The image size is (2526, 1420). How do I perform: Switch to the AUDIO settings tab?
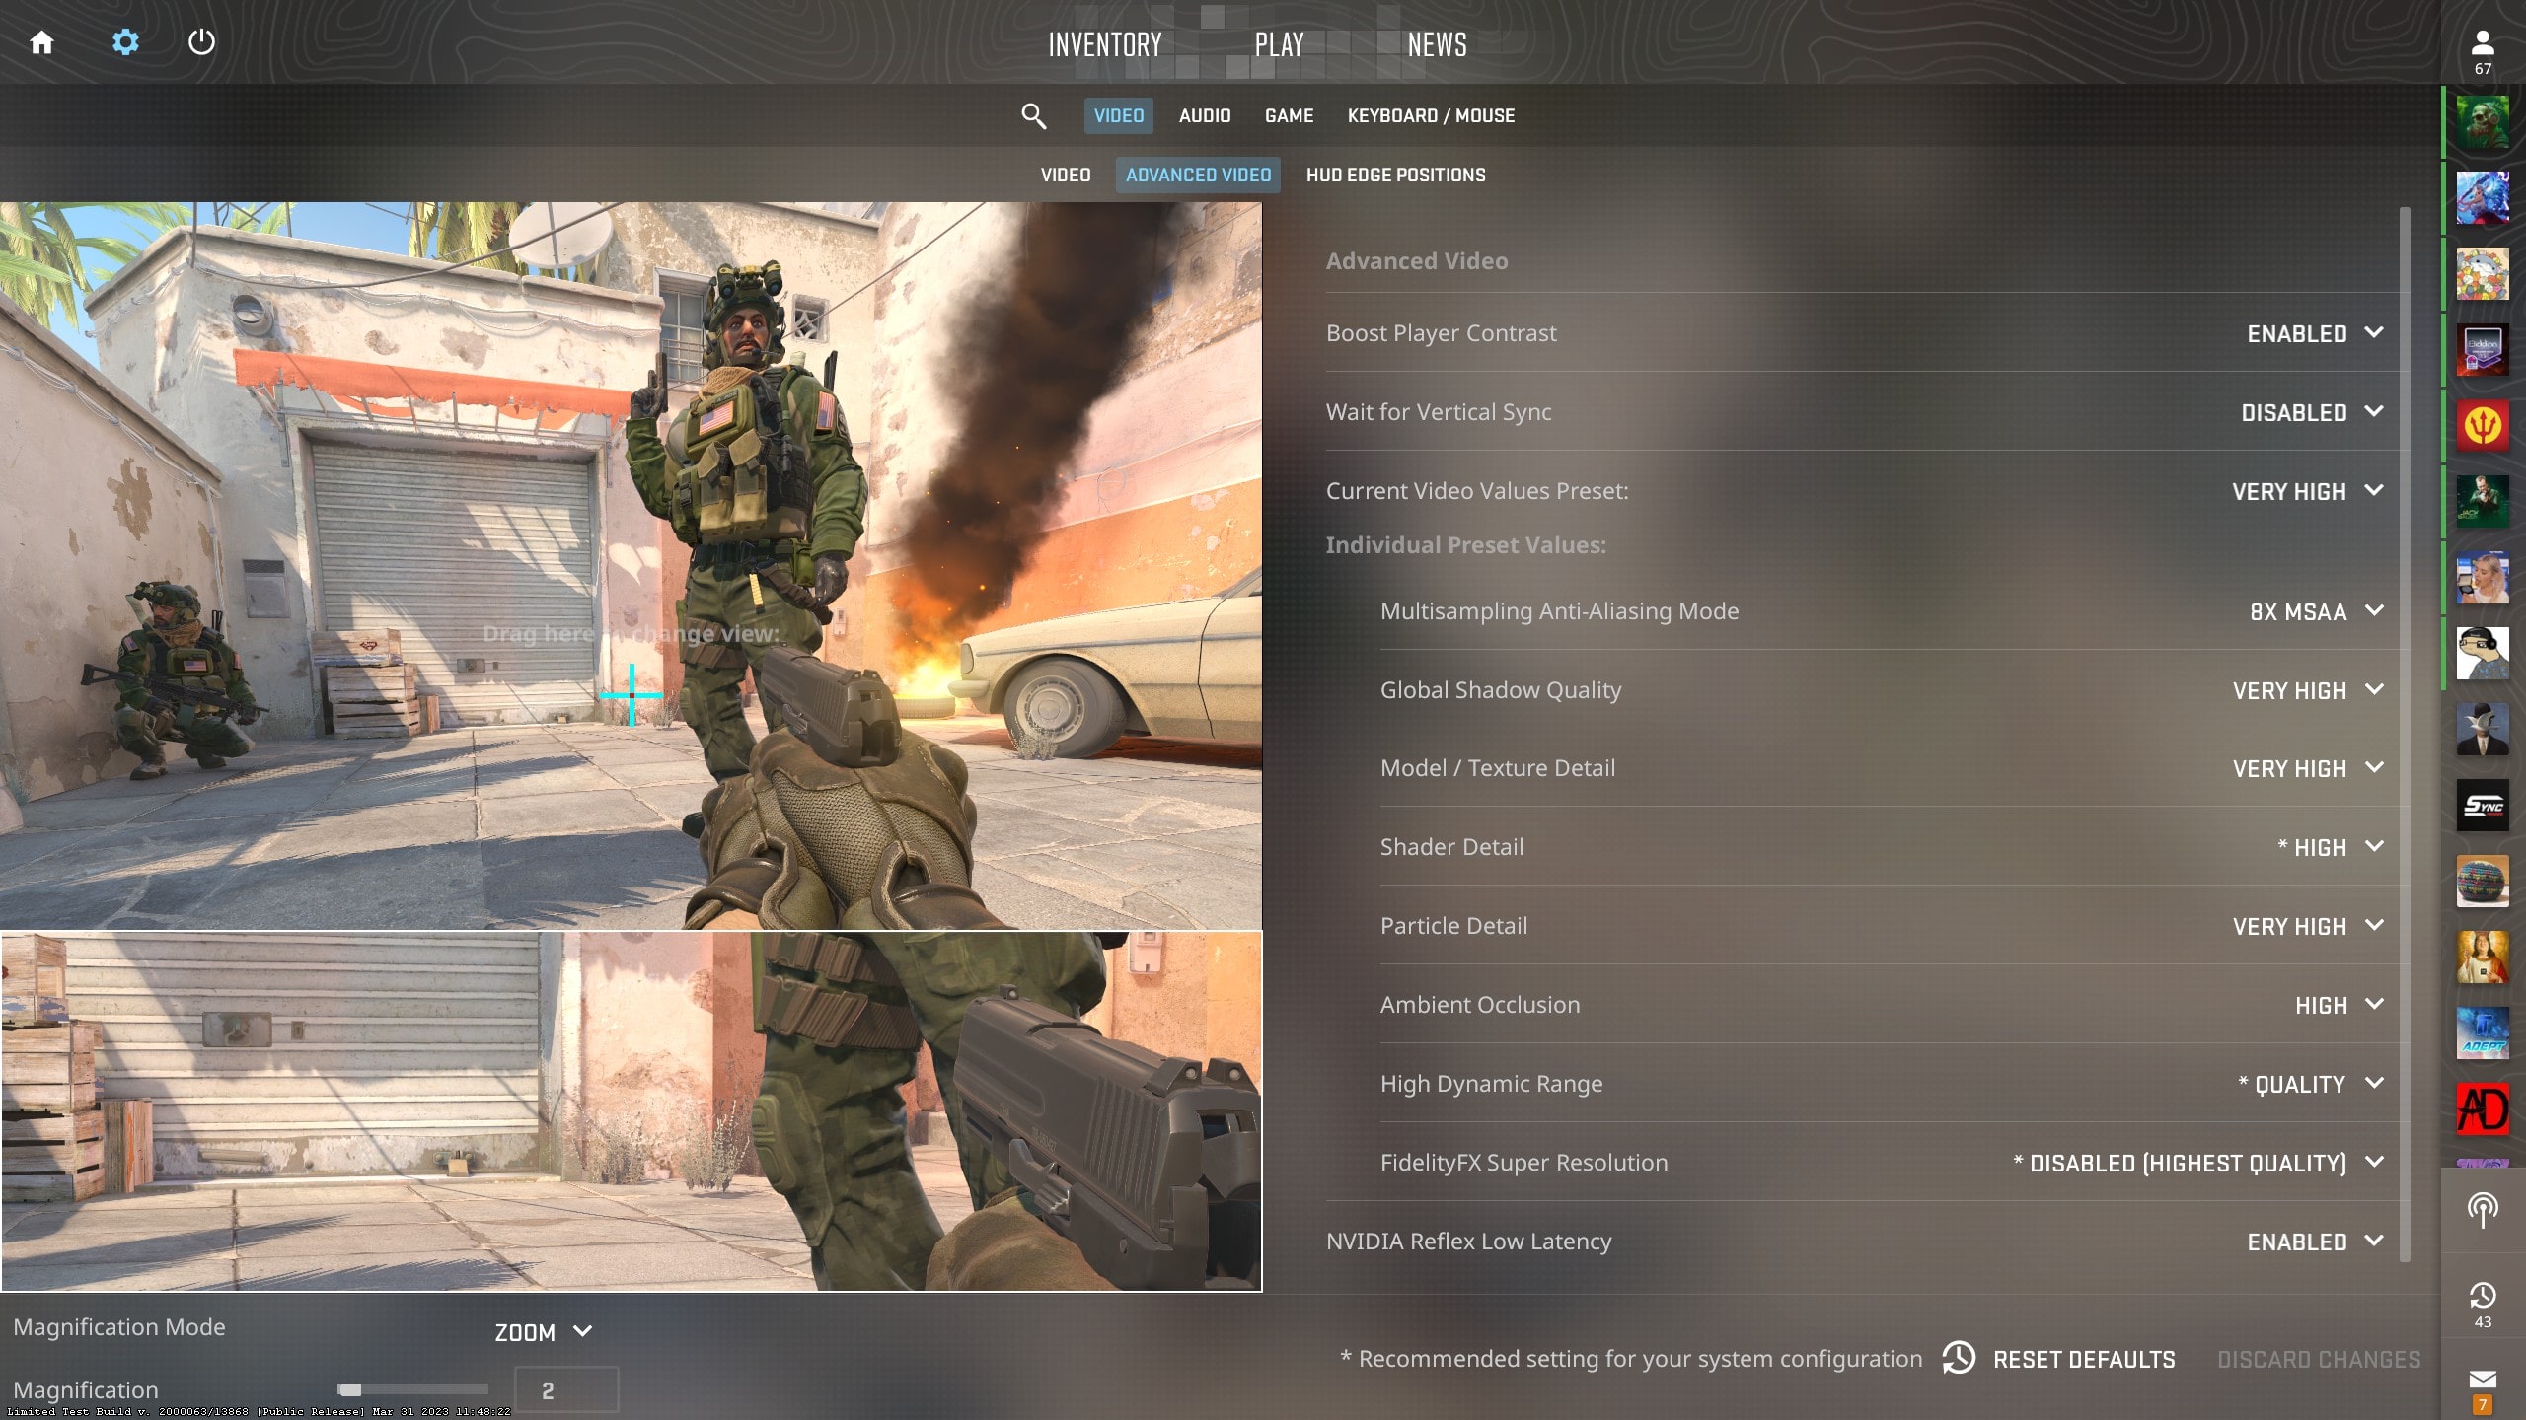click(1204, 114)
